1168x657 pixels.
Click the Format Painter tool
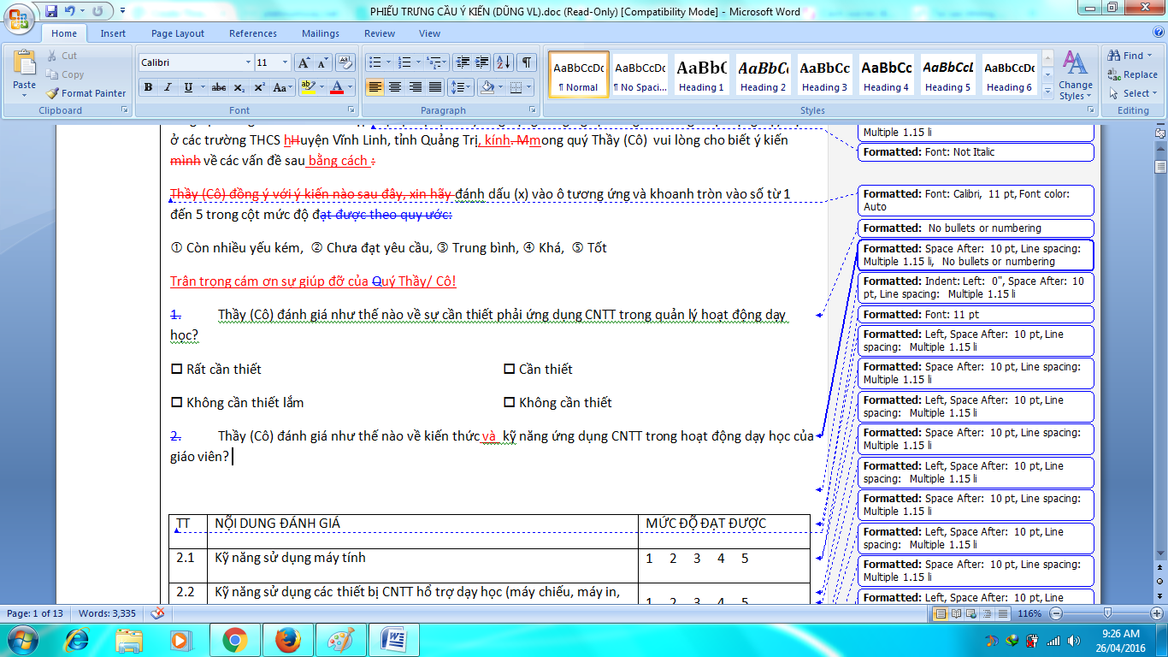pos(86,93)
